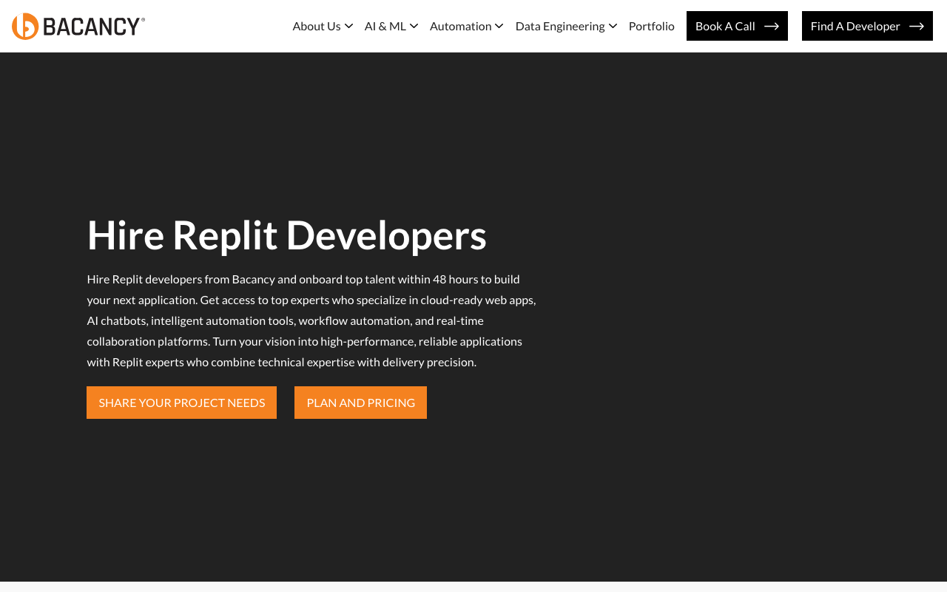The image size is (947, 592).
Task: Click the Bacancy logo
Action: tap(78, 26)
